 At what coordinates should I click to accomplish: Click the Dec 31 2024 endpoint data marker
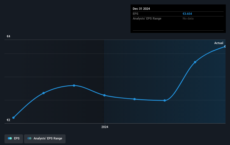[x=225, y=47]
